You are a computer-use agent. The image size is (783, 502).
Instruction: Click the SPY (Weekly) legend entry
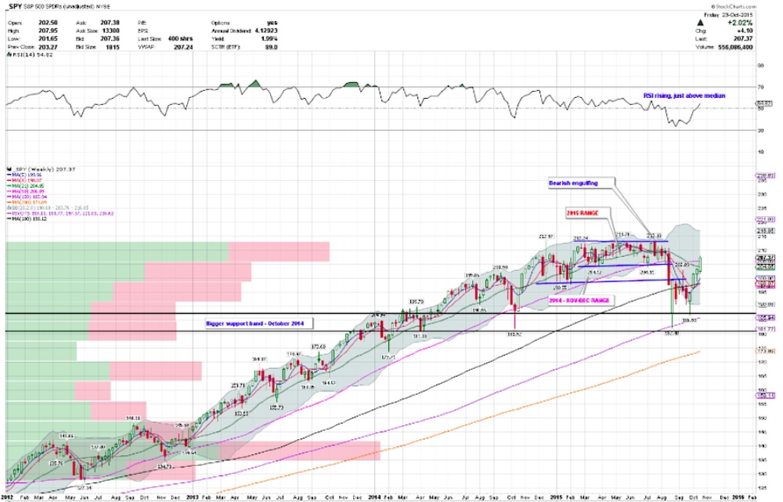point(41,169)
